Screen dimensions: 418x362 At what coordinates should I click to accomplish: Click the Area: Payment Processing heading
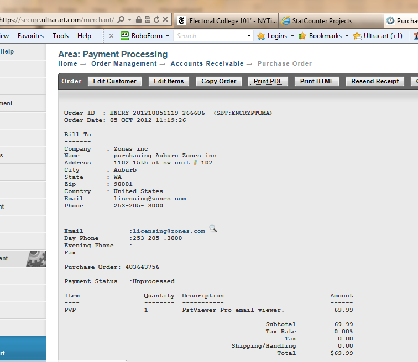(x=113, y=54)
